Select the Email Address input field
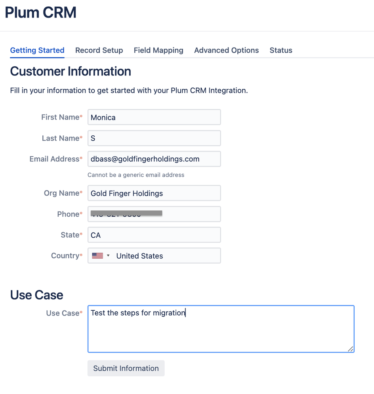 pos(154,159)
